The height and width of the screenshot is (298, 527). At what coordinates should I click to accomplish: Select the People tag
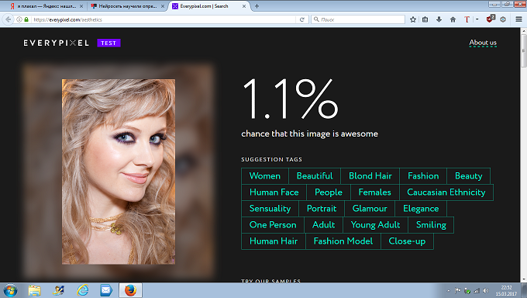point(329,192)
